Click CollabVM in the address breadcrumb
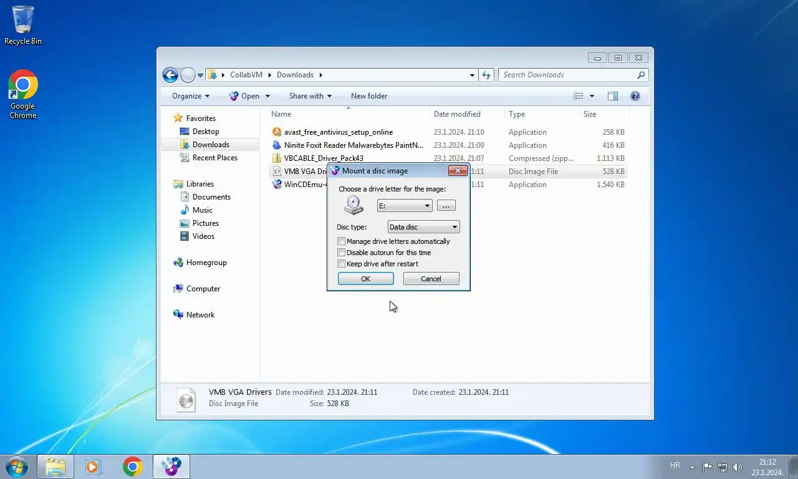 coord(246,75)
